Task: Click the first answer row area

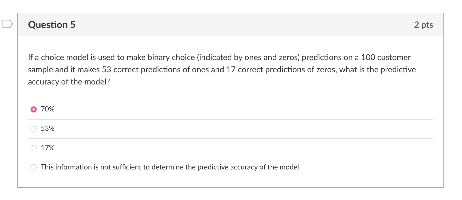Action: click(229, 109)
